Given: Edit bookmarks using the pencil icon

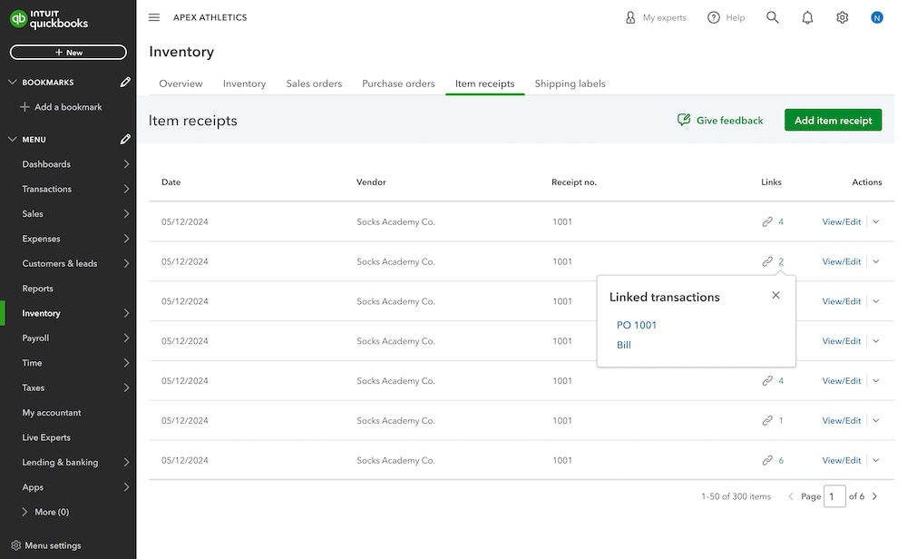Looking at the screenshot, I should tap(124, 81).
